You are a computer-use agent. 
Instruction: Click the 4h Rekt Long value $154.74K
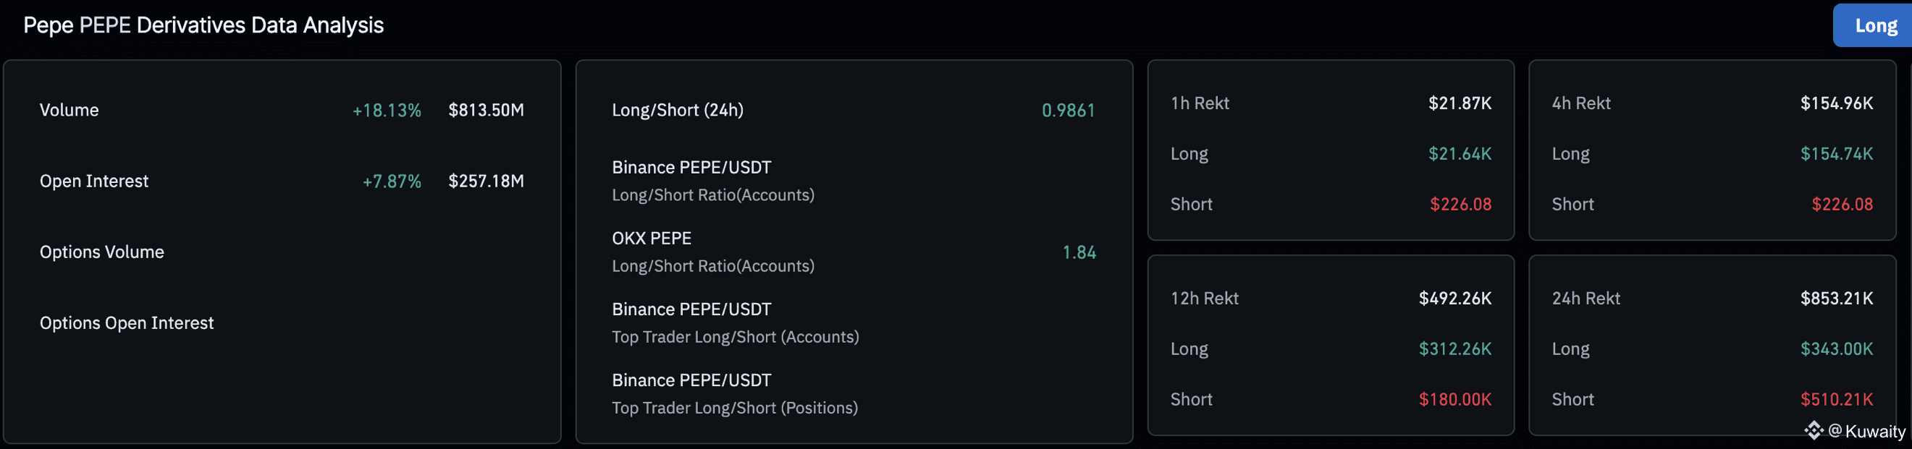(x=1835, y=153)
